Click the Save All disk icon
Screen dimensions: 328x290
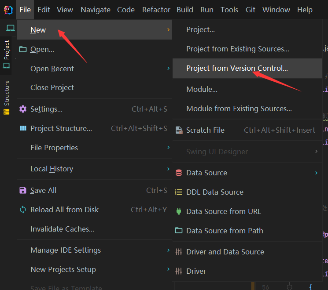pos(23,190)
